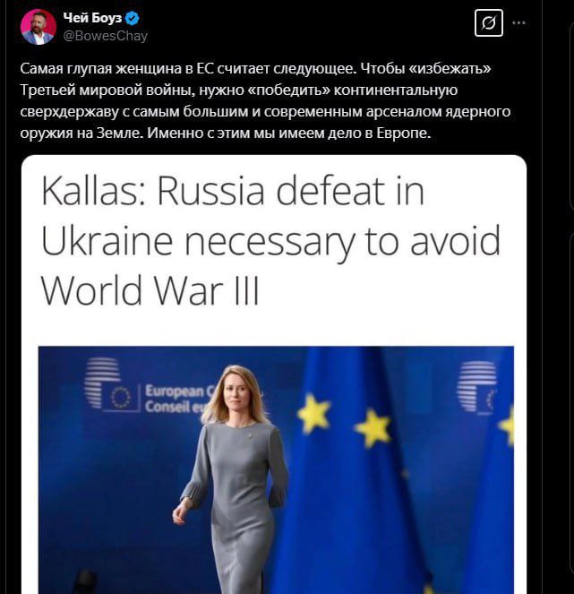
Task: Open Чей Боуз profile avatar
Action: click(39, 27)
